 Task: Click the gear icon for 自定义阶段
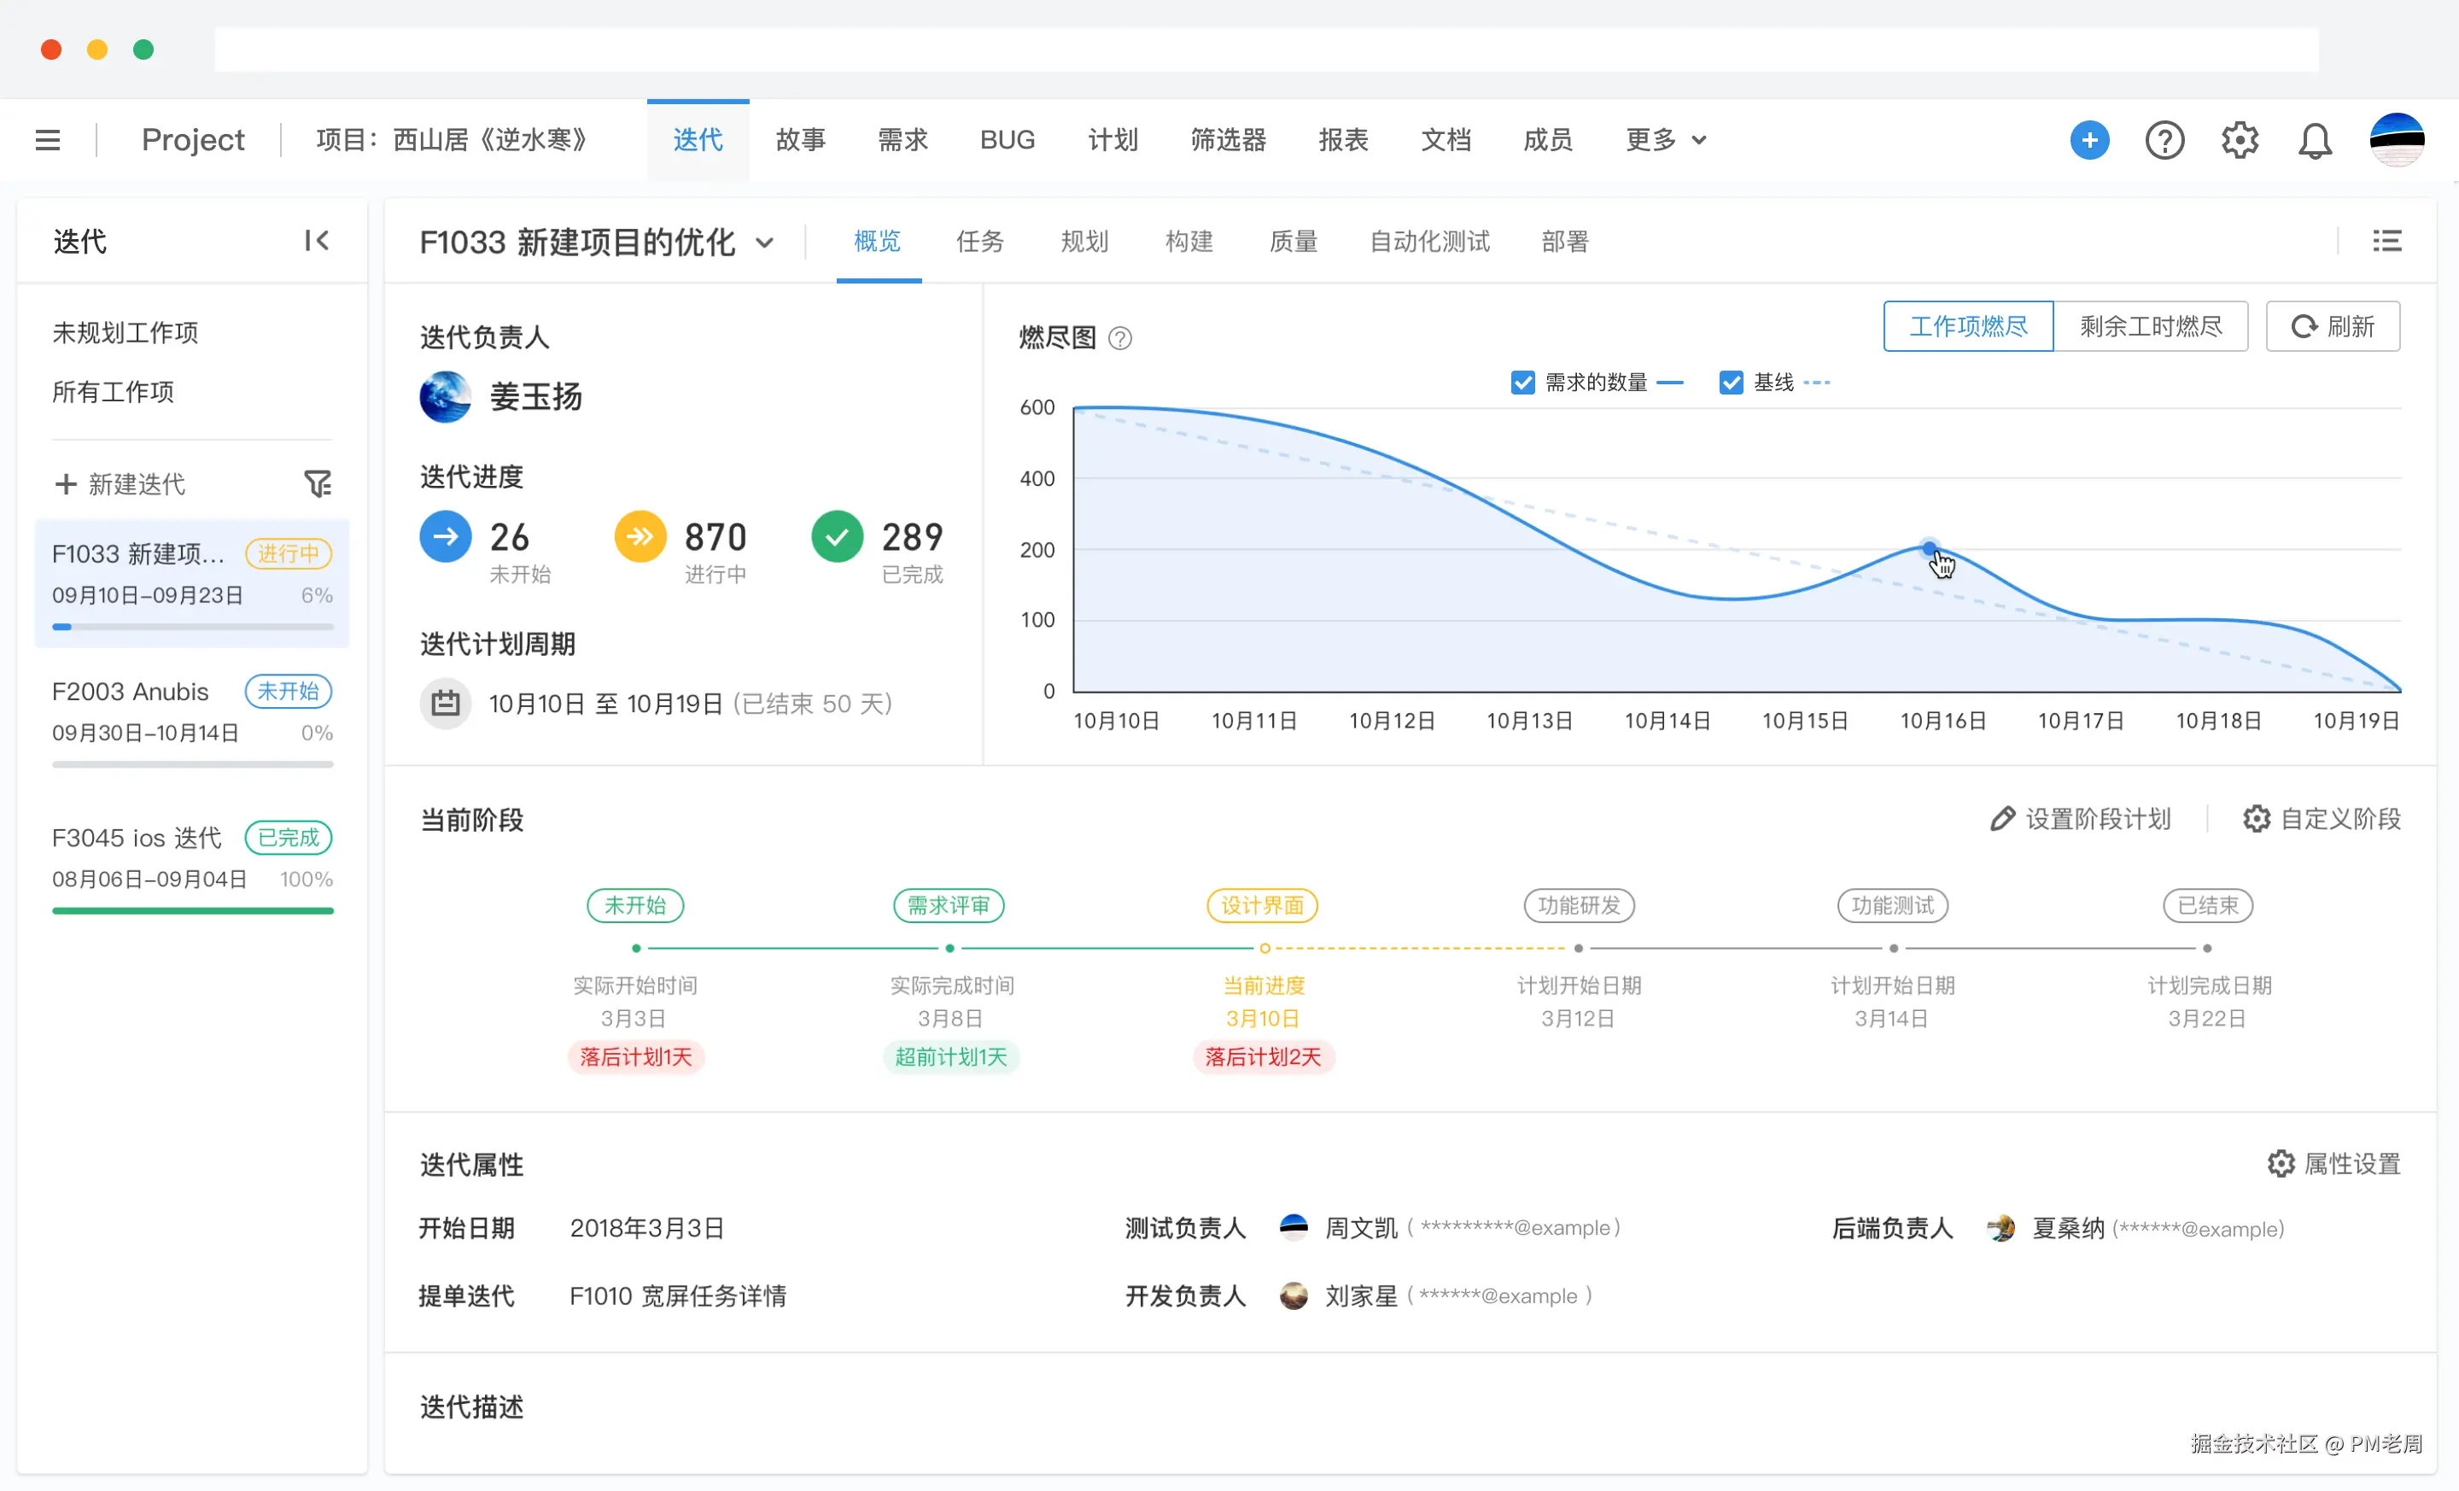(2256, 818)
